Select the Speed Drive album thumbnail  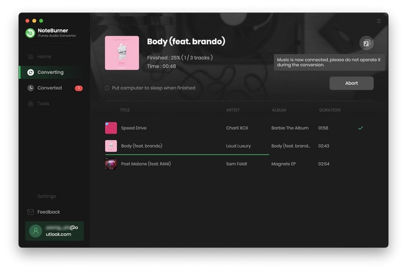click(x=110, y=128)
